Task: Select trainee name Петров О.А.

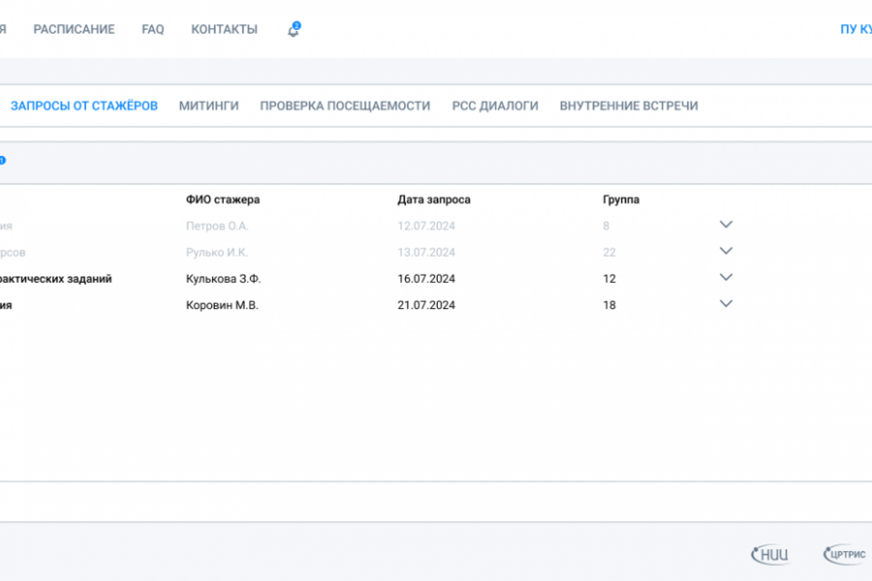Action: (217, 226)
